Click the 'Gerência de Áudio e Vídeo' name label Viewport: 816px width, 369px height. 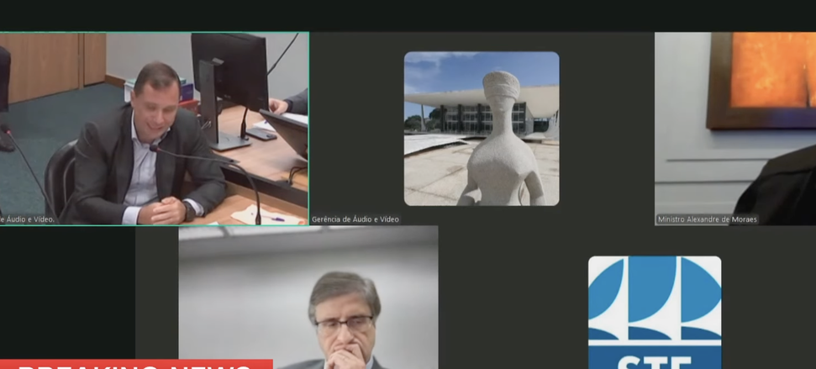coord(355,219)
